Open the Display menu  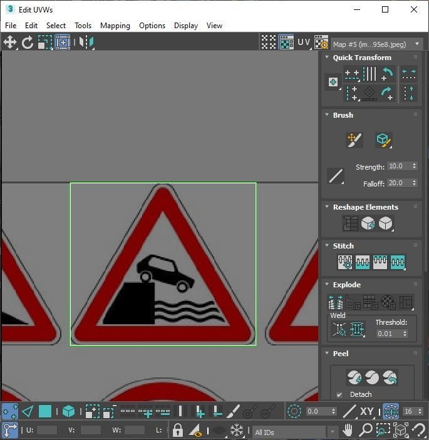pos(186,26)
